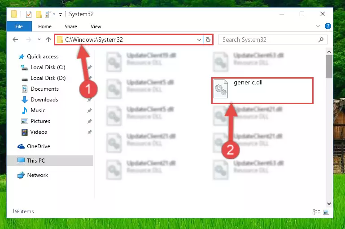Open Local Disk (C:) in sidebar
The height and width of the screenshot is (229, 345).
[48, 67]
